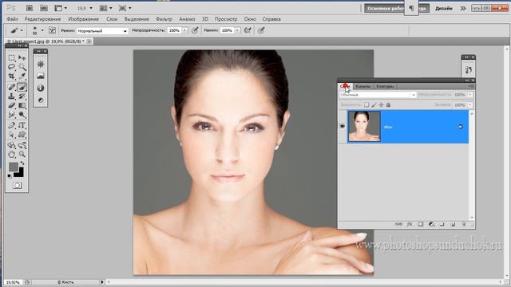Open the View Extras dropdown
This screenshot has height=287, width=511.
(61, 8)
